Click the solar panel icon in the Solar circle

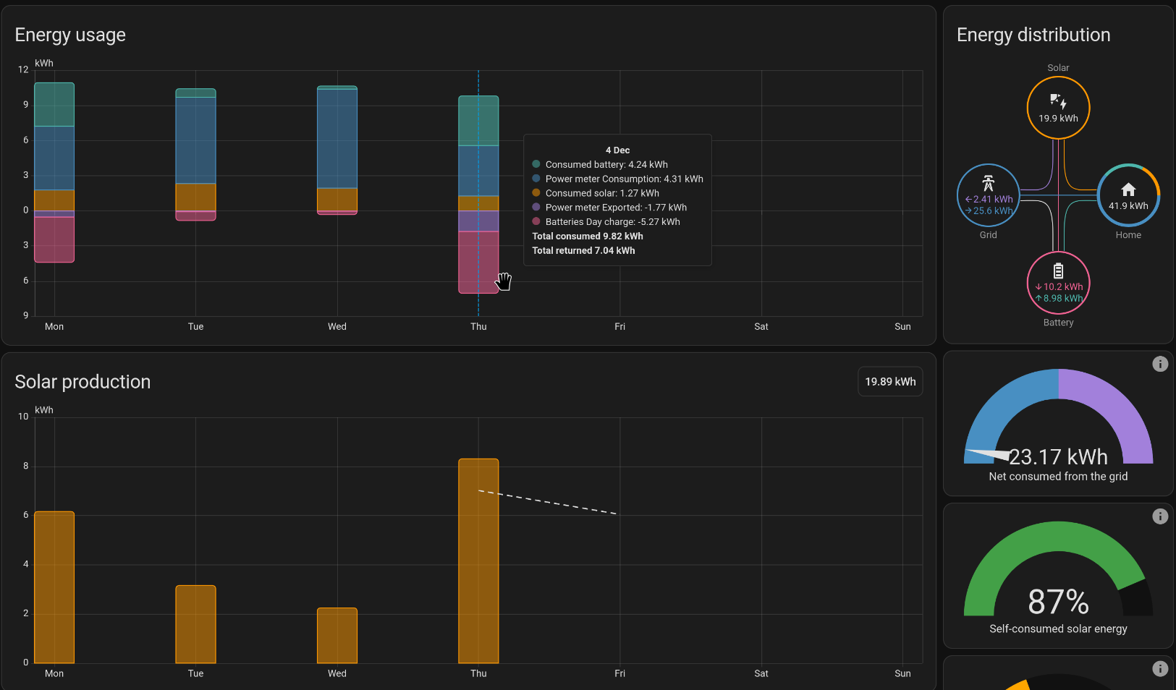[1058, 101]
